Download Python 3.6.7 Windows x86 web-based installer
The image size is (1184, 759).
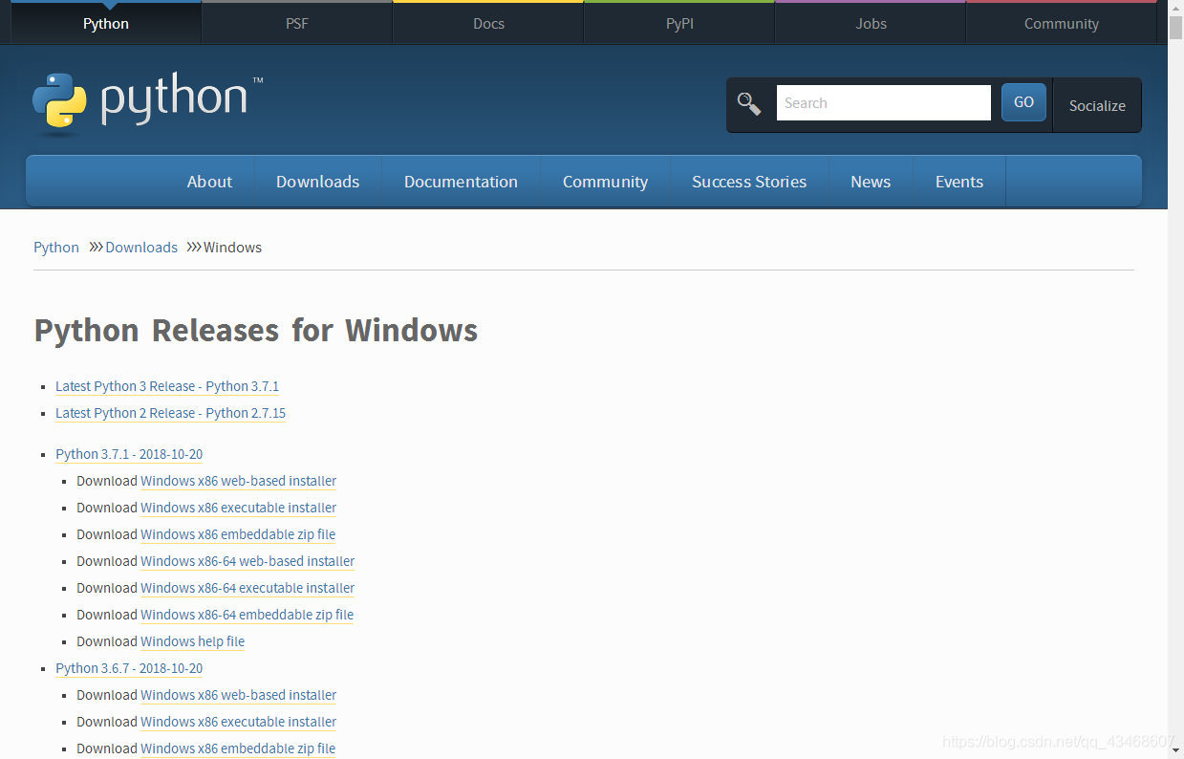point(238,695)
